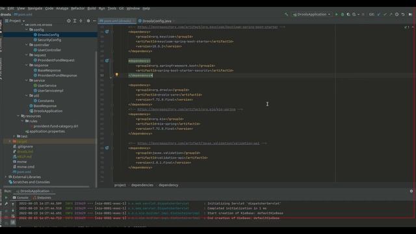Click the Project panel horizontal scrollbar
Viewport: 416px width, 234px height.
(46, 187)
